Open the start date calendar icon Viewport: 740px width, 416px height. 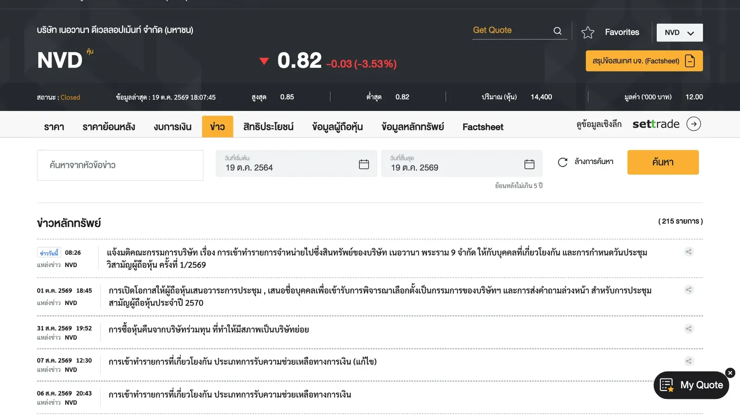[364, 164]
